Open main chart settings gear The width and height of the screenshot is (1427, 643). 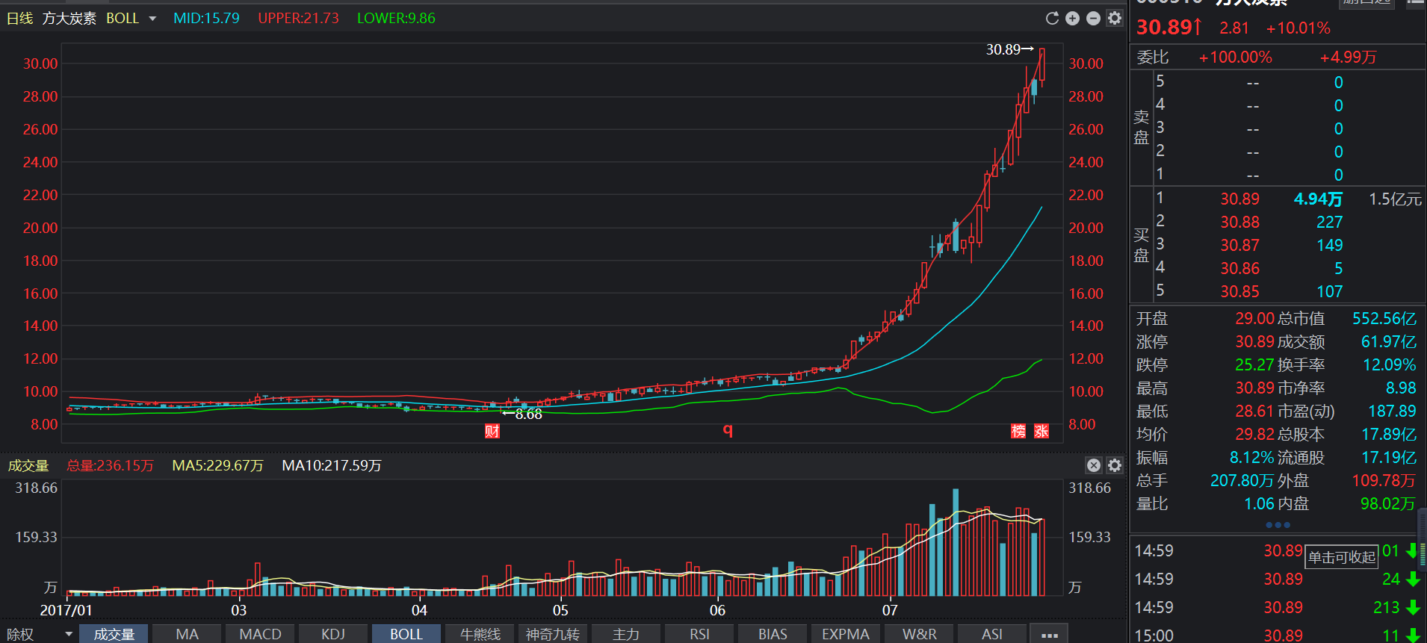point(1115,19)
